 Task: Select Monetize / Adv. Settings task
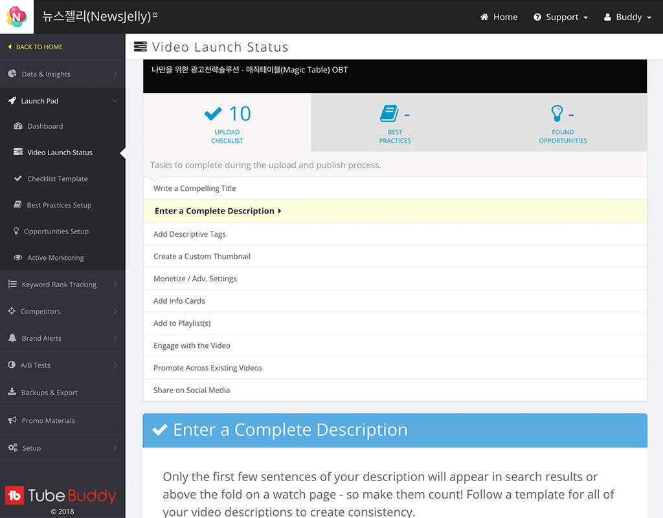pos(395,279)
